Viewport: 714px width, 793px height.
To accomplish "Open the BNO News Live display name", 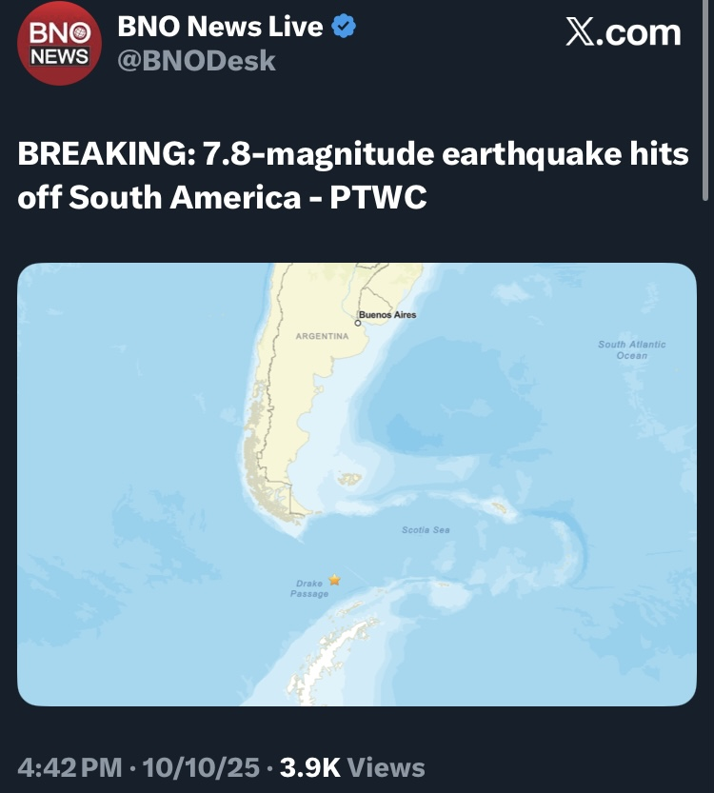I will [x=220, y=28].
